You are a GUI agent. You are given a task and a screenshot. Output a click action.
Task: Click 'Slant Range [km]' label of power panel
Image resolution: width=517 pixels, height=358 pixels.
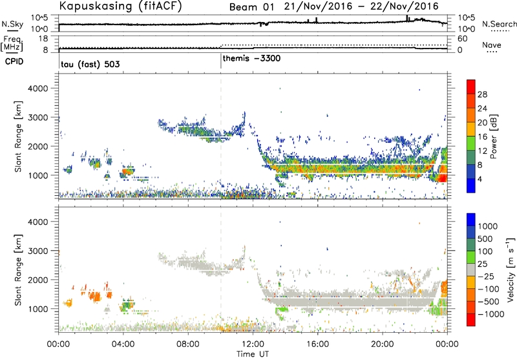click(18, 136)
